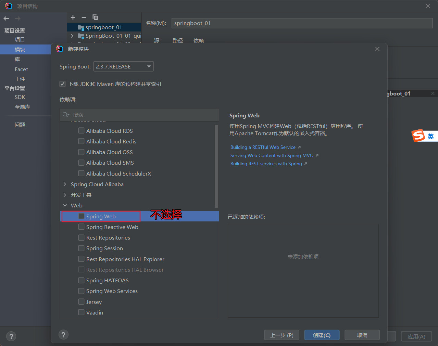Screen dimensions: 438x346
Task: Click the springboot_01 module folder icon
Action: click(81, 27)
